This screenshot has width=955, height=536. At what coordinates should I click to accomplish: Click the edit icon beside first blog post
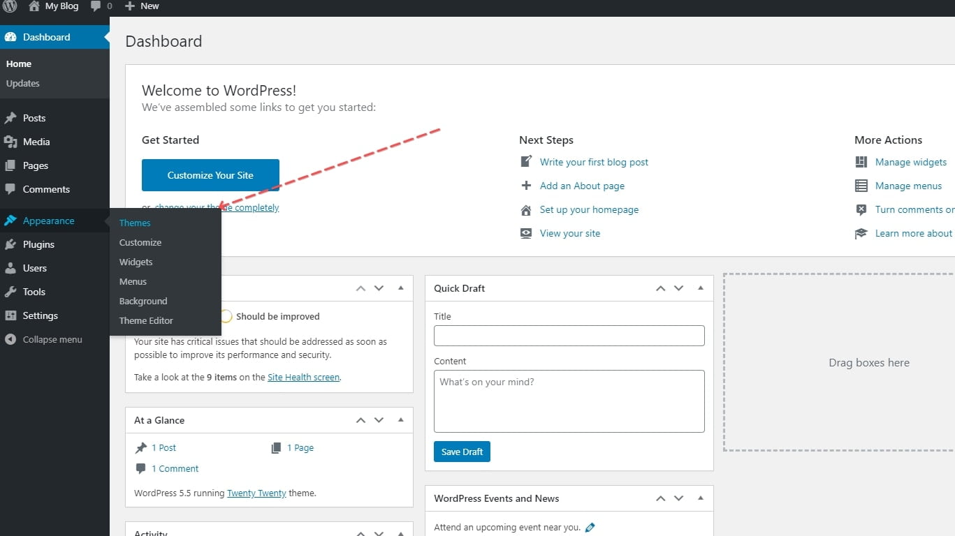coord(526,162)
